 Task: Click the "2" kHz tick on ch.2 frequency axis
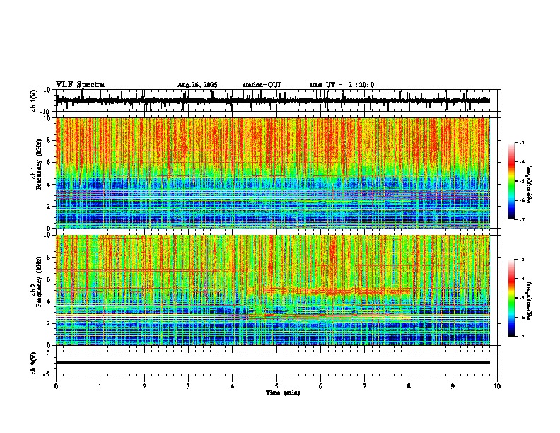(50, 323)
